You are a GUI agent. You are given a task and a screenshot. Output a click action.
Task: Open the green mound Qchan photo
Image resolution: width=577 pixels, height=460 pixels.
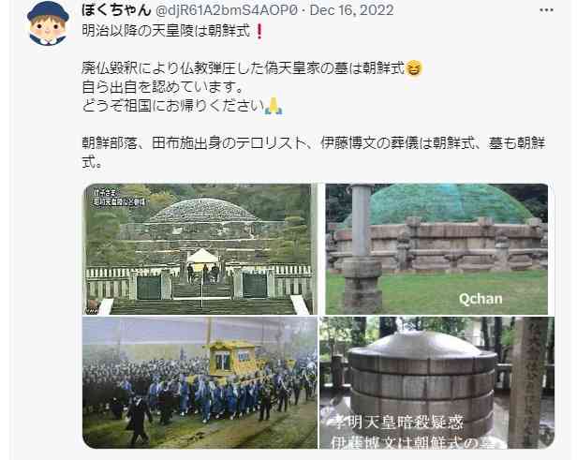pos(436,249)
